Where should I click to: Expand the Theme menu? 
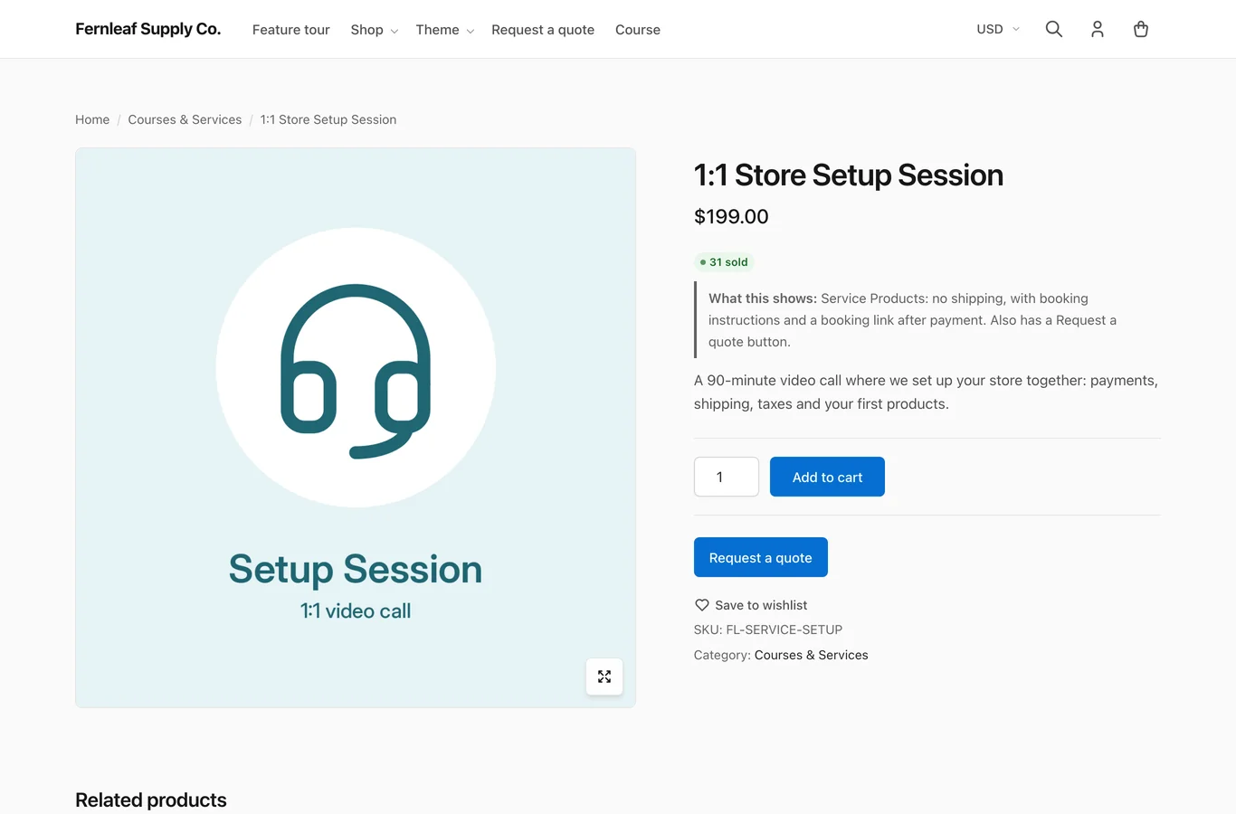pos(444,30)
